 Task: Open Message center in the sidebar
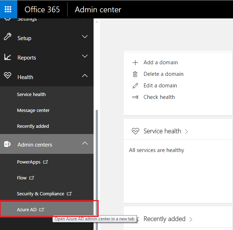33,110
